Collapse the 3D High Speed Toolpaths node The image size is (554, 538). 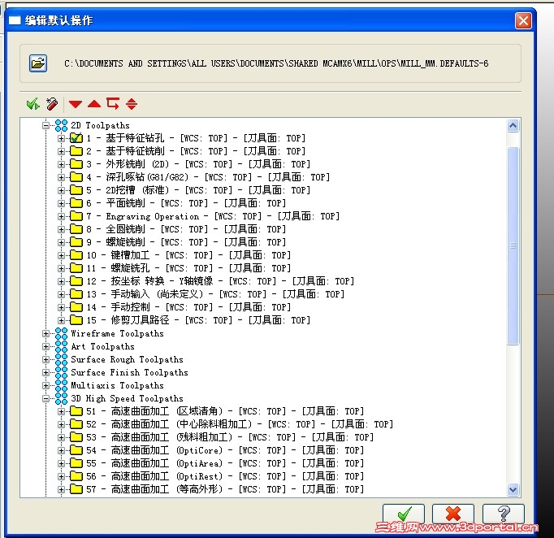click(x=45, y=398)
